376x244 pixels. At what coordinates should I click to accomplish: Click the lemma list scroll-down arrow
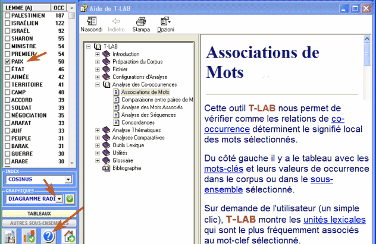tap(72, 163)
